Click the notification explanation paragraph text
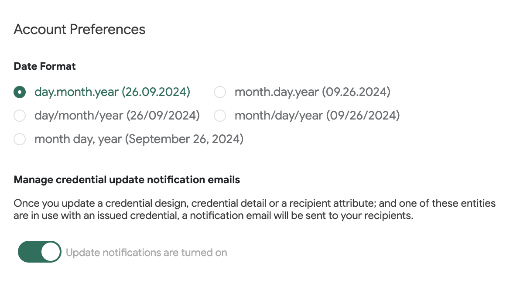Image resolution: width=520 pixels, height=294 pixels. [x=255, y=209]
